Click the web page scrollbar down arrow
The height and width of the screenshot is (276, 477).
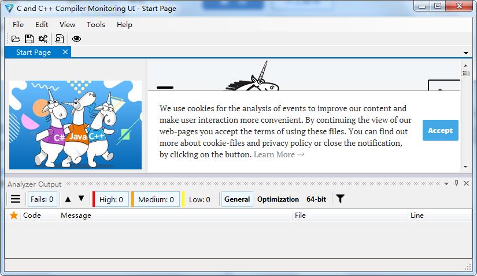point(465,167)
